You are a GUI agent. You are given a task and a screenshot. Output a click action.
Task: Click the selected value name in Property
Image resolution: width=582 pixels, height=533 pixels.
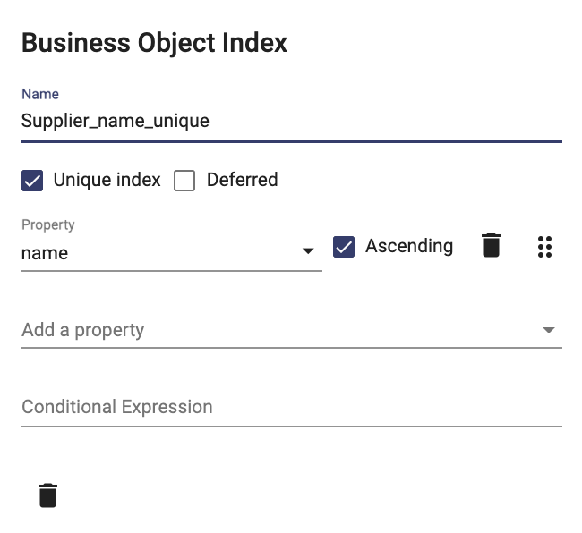tap(45, 253)
